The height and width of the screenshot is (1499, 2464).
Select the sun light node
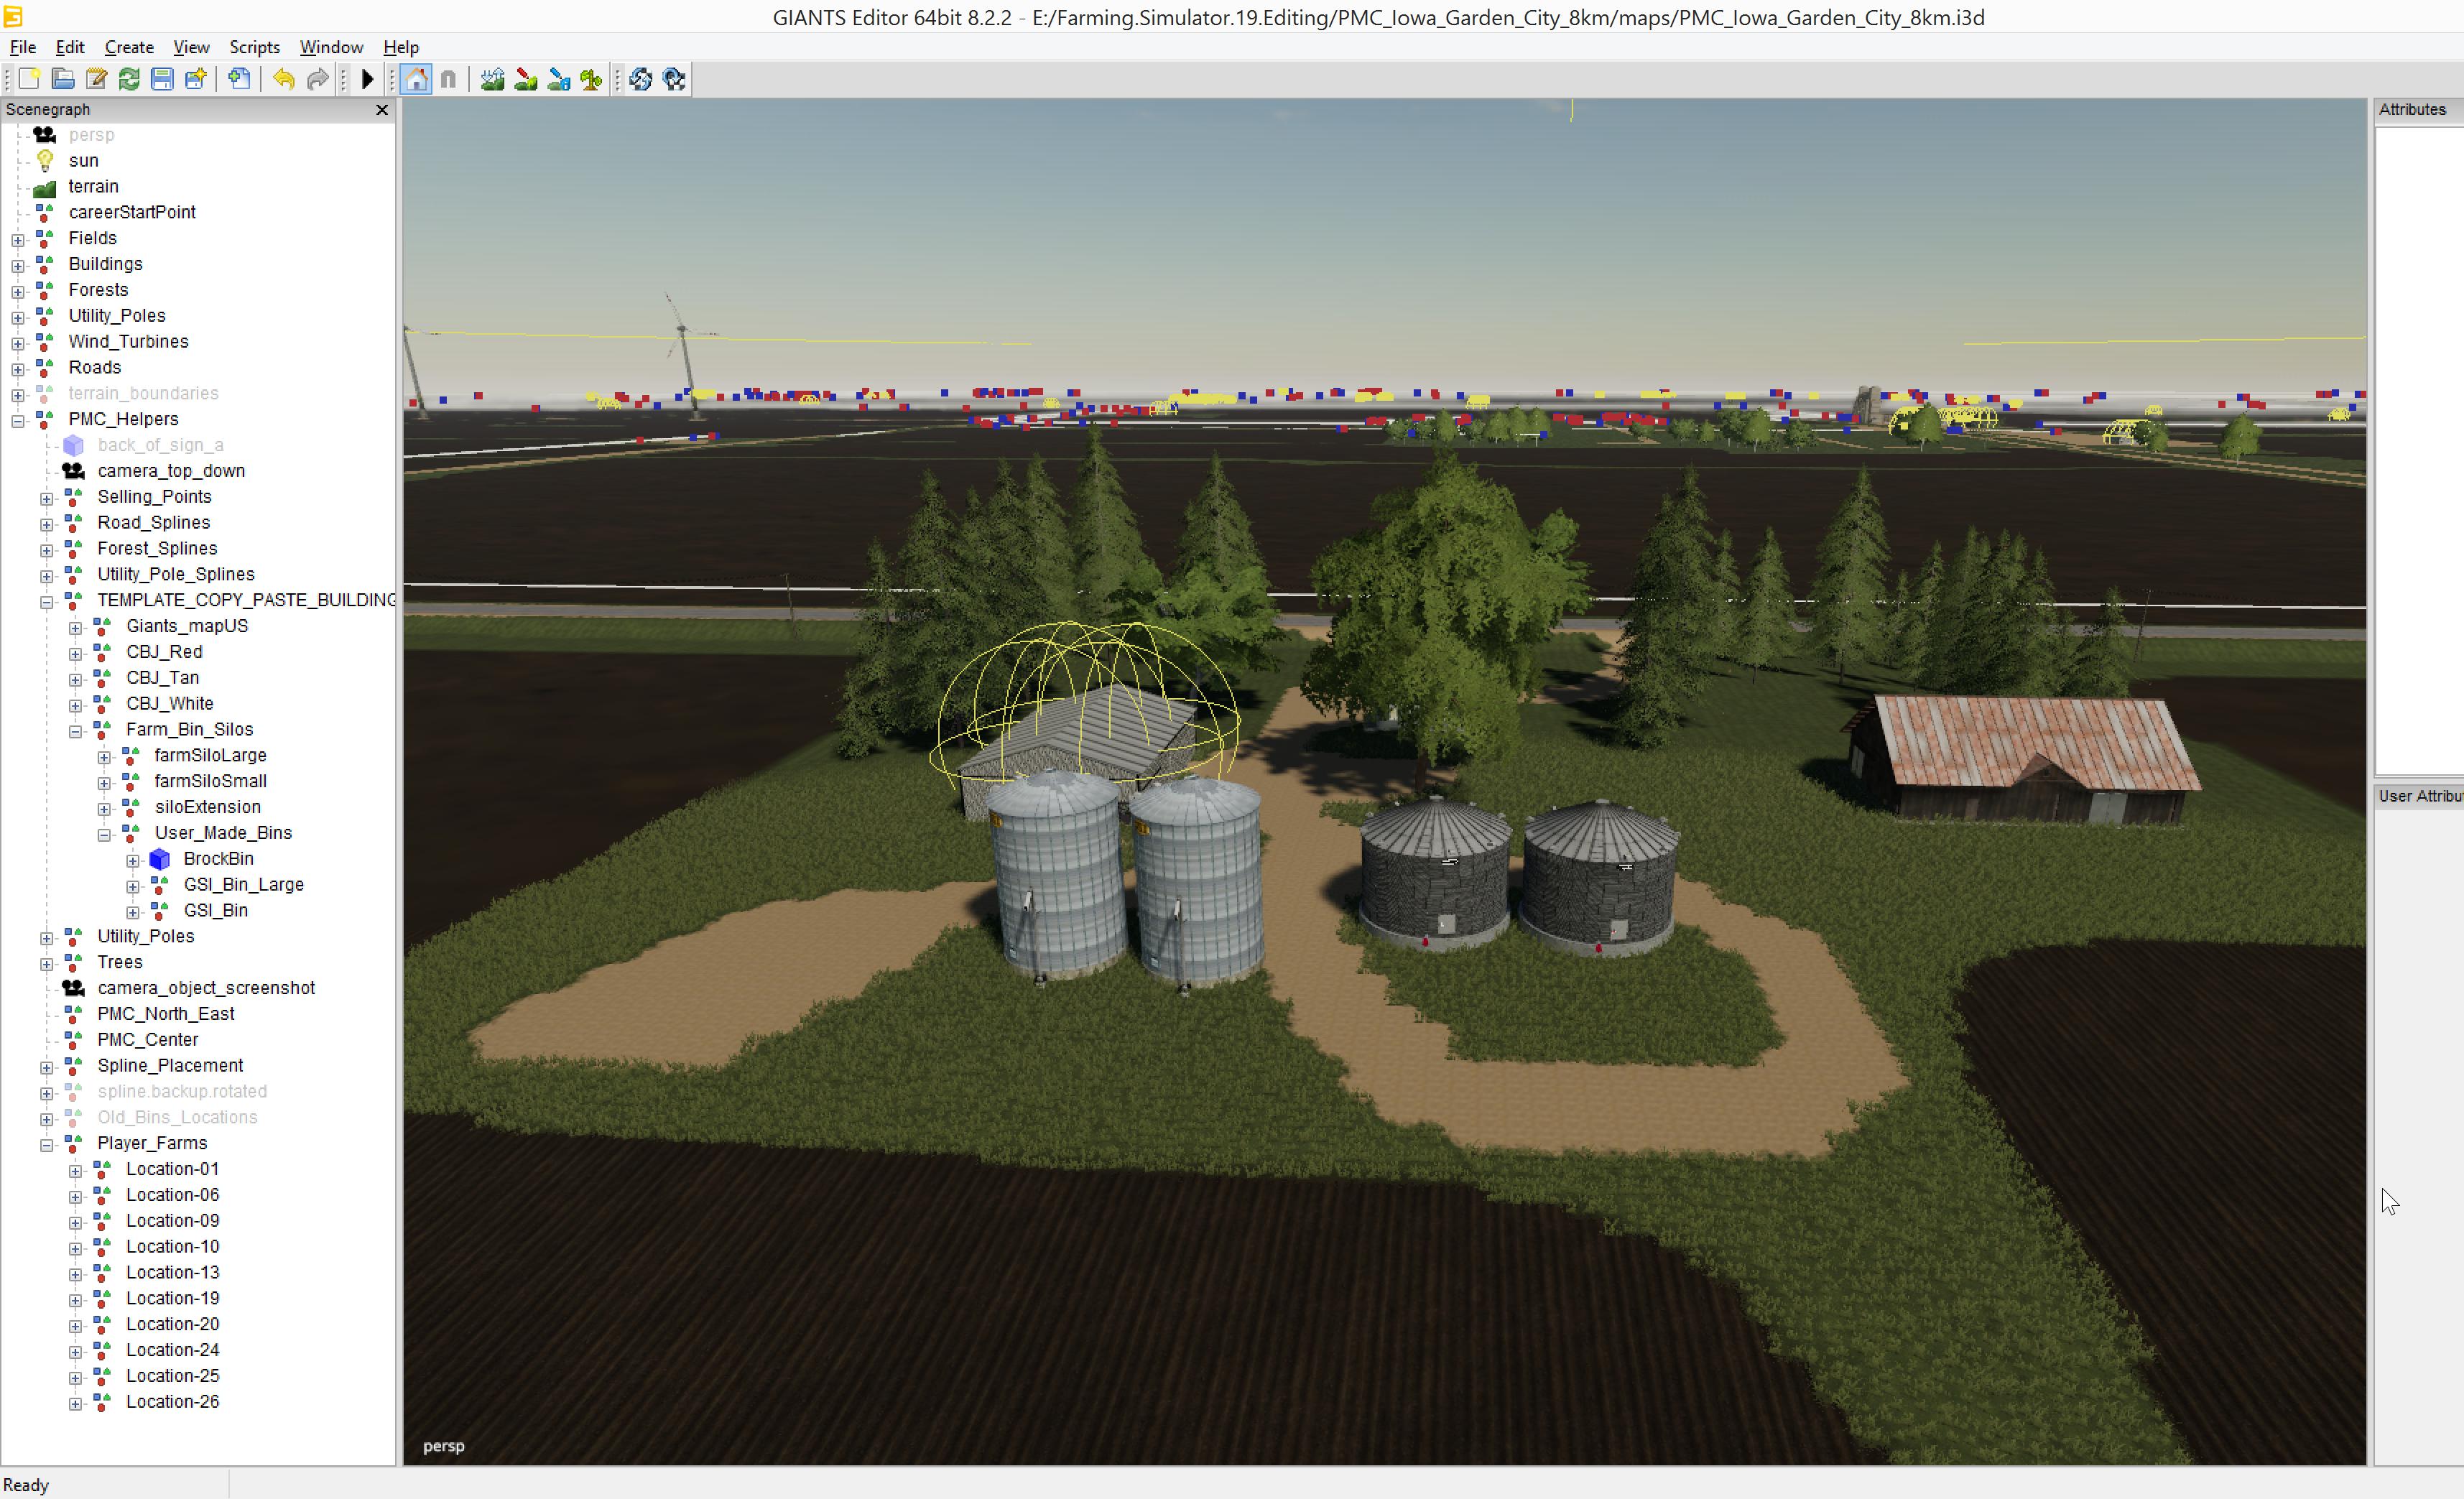pos(83,160)
